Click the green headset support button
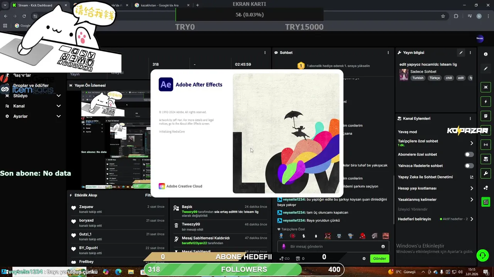This screenshot has width=494, height=277. 482,255
